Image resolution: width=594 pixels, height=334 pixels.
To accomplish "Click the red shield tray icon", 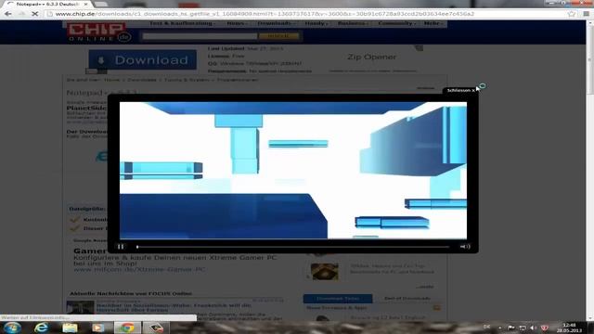I will (x=544, y=328).
